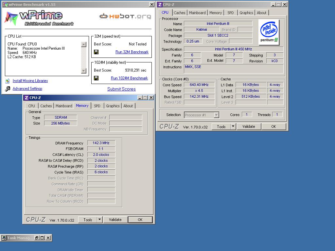Viewport: 335px width, 251px height.
Task: Close the wPrime Benchmark window
Action: (x=152, y=5)
